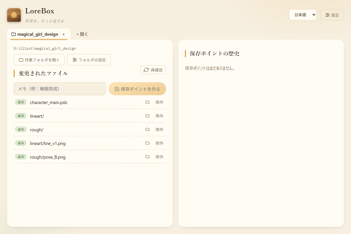351x234 pixels.
Task: Close the magical_girl_design tab
Action: (x=64, y=34)
